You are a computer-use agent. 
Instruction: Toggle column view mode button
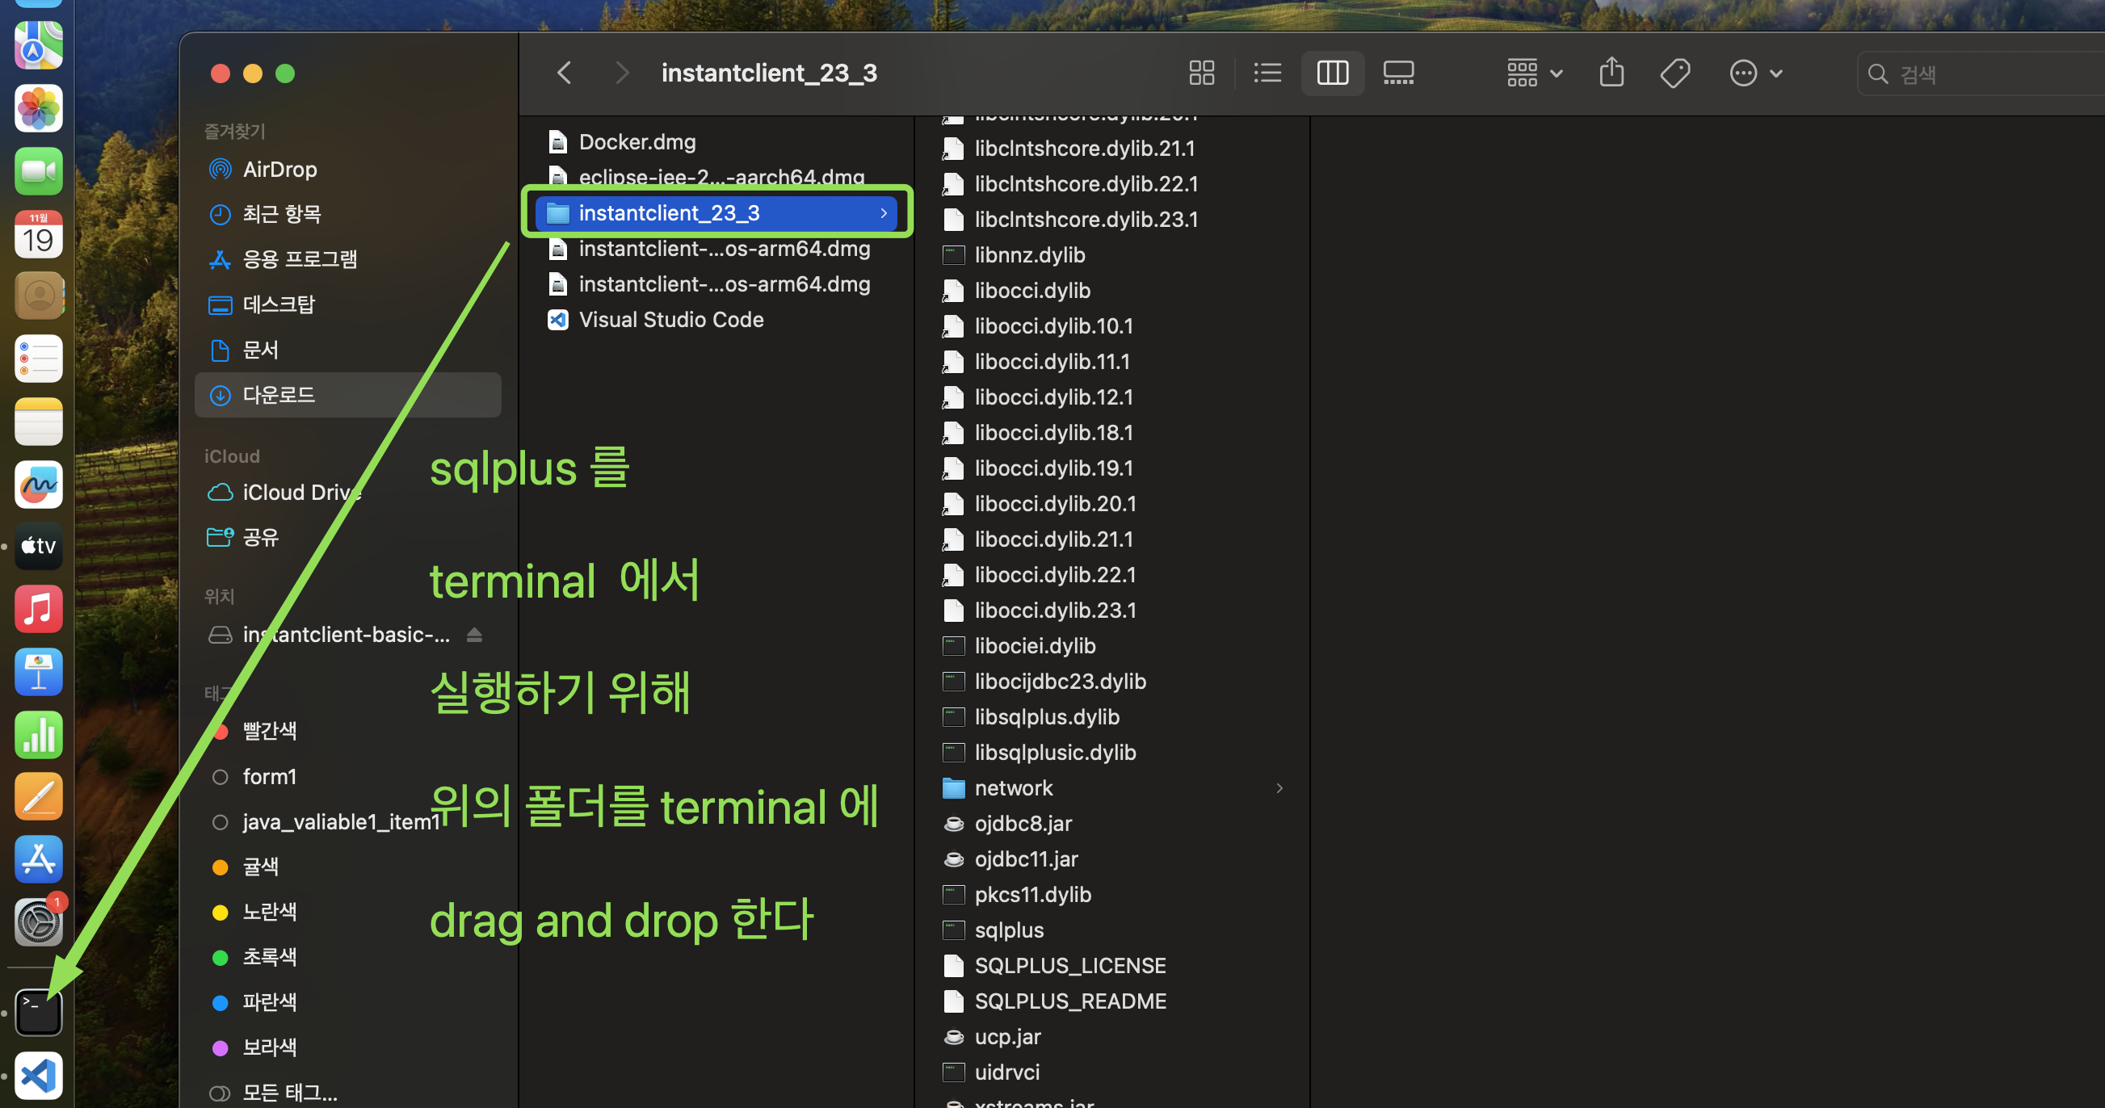coord(1332,73)
